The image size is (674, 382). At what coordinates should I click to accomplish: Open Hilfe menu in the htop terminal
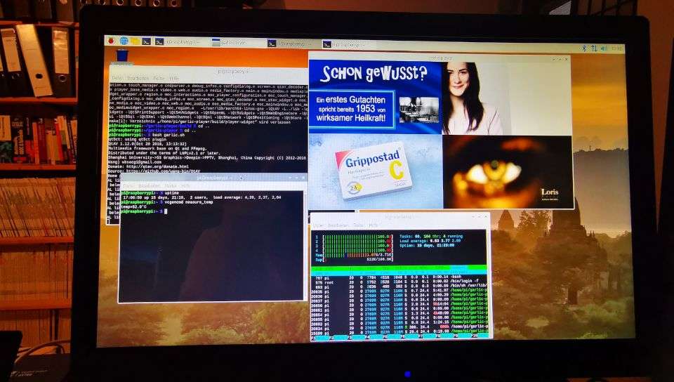[373, 225]
